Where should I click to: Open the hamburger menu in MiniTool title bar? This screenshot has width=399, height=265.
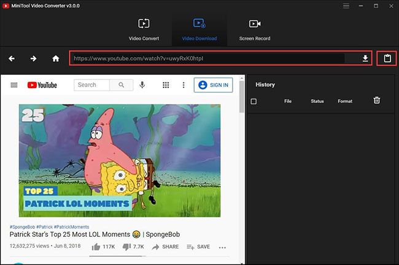pyautogui.click(x=346, y=6)
